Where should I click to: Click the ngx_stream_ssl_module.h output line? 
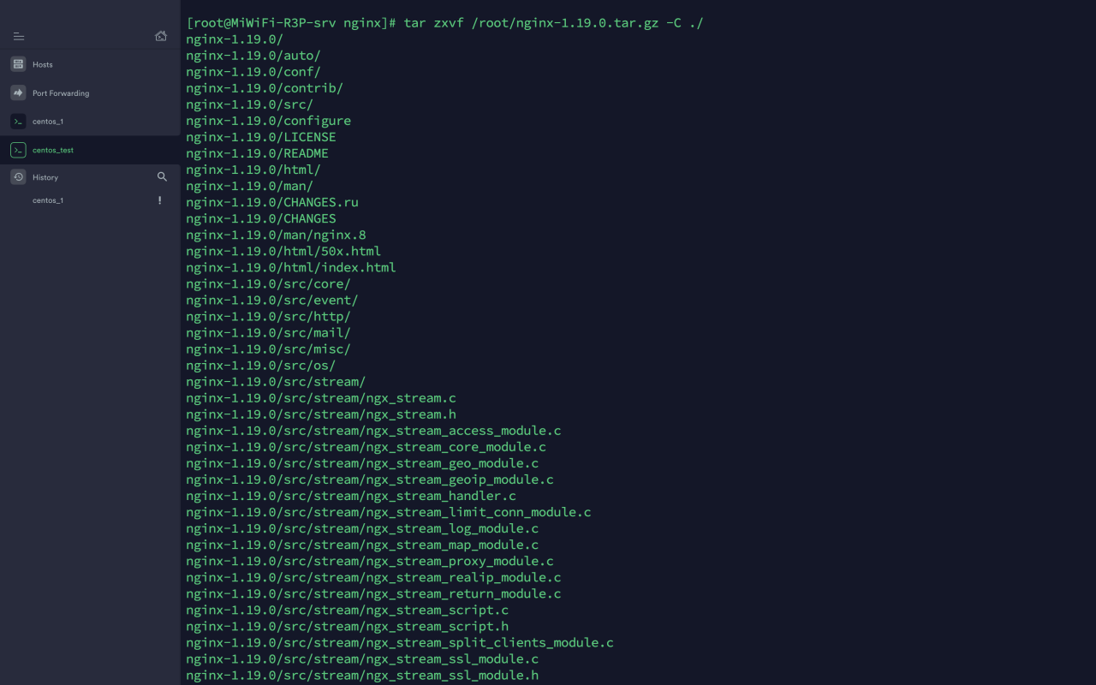pyautogui.click(x=362, y=675)
